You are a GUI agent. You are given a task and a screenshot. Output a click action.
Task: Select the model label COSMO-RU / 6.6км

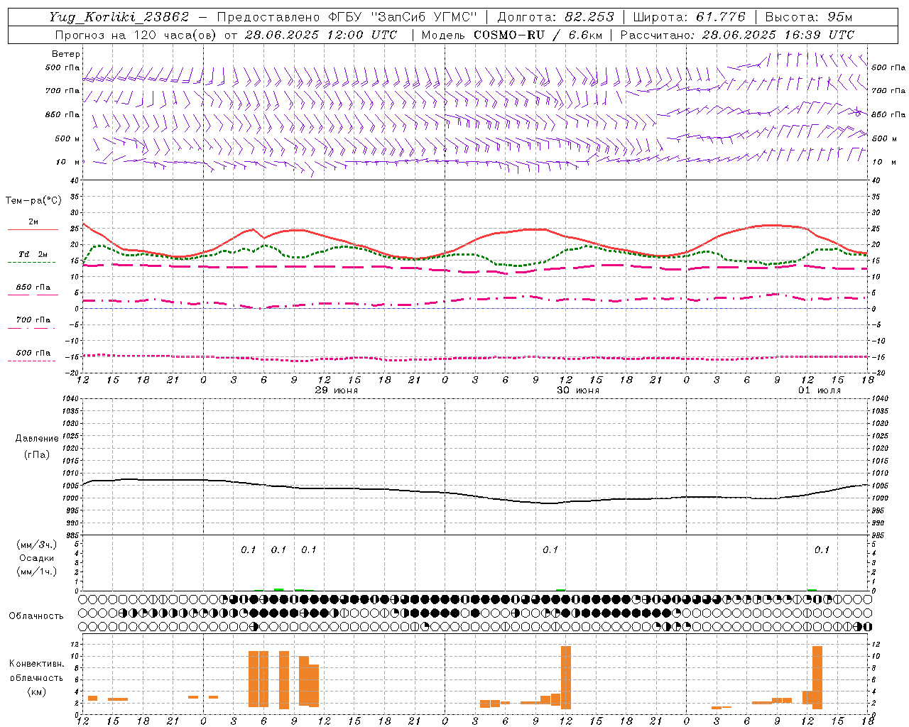[538, 35]
